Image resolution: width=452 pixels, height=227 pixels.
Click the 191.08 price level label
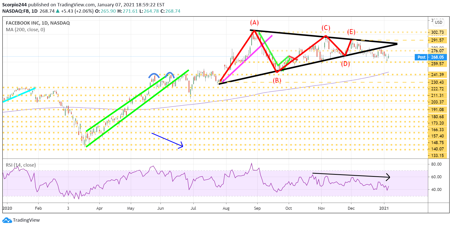[437, 110]
